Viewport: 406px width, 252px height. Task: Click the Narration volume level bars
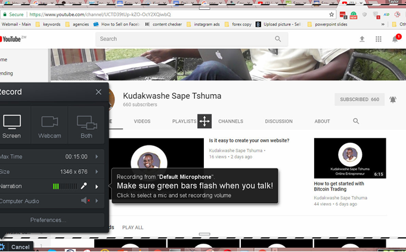point(65,186)
